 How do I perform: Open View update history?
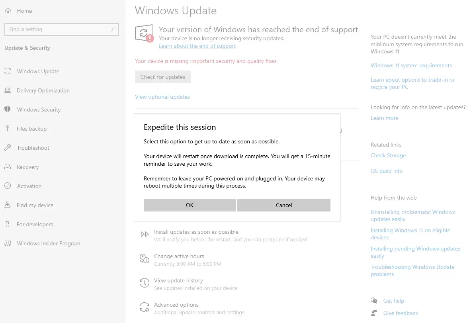(178, 280)
